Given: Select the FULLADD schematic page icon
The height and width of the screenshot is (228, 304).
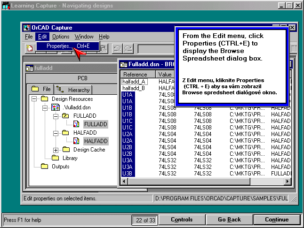Looking at the screenshot, I should tap(76, 124).
